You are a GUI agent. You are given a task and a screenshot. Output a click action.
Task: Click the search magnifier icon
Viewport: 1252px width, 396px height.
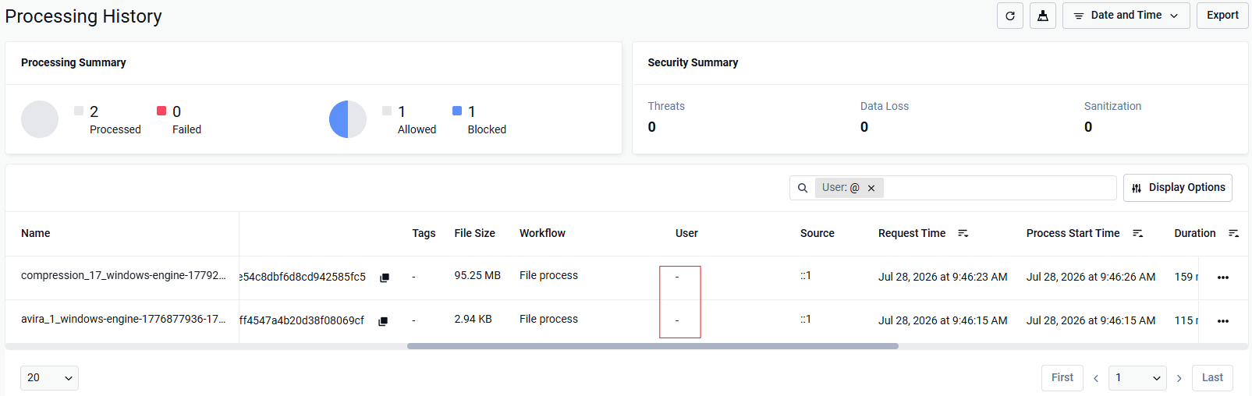[x=803, y=188]
